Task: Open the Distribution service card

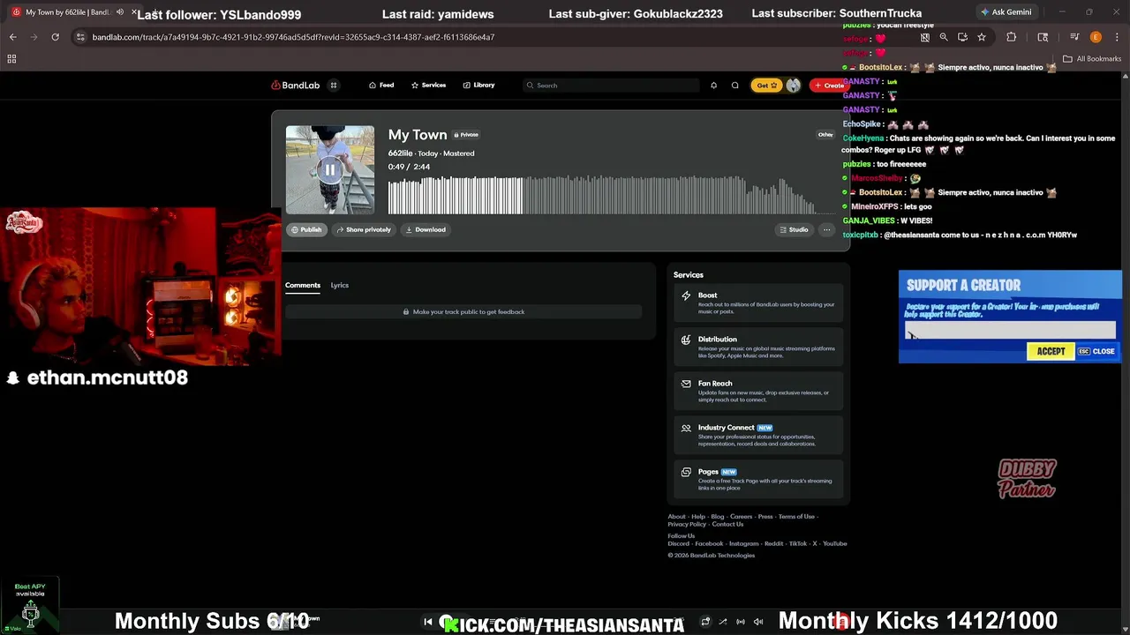Action: (x=758, y=346)
